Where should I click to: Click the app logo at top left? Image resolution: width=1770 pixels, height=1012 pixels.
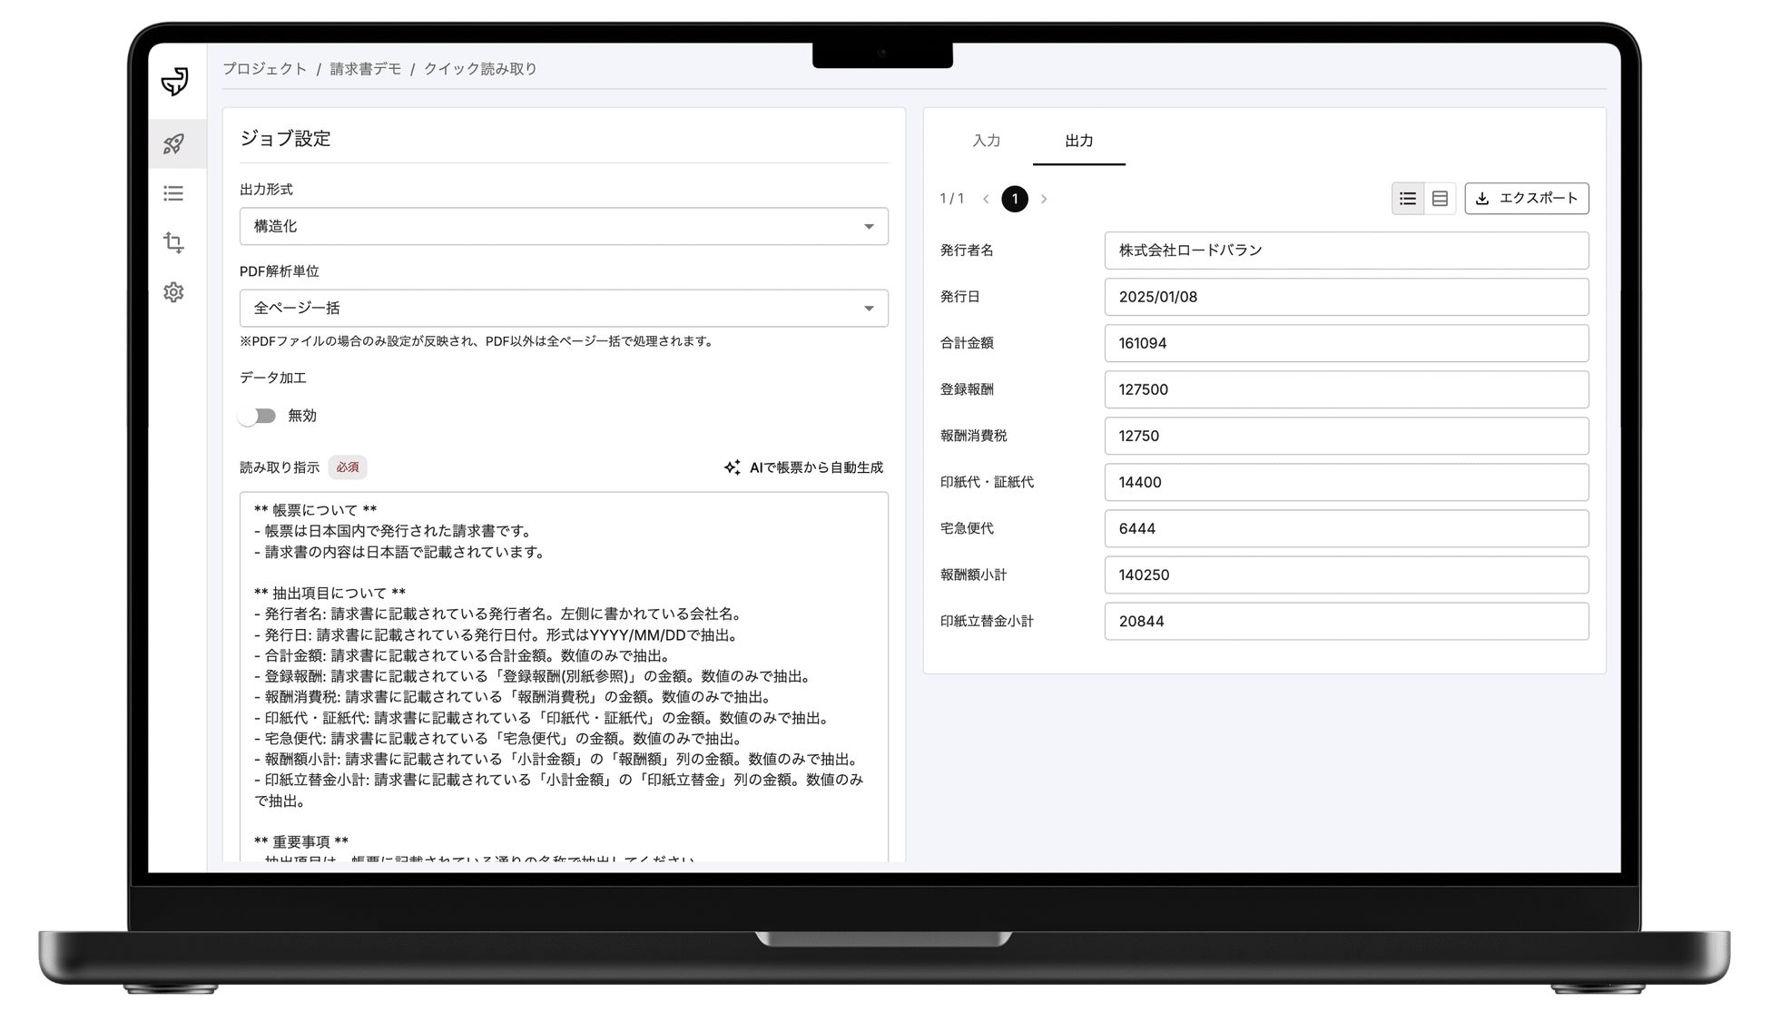[174, 81]
